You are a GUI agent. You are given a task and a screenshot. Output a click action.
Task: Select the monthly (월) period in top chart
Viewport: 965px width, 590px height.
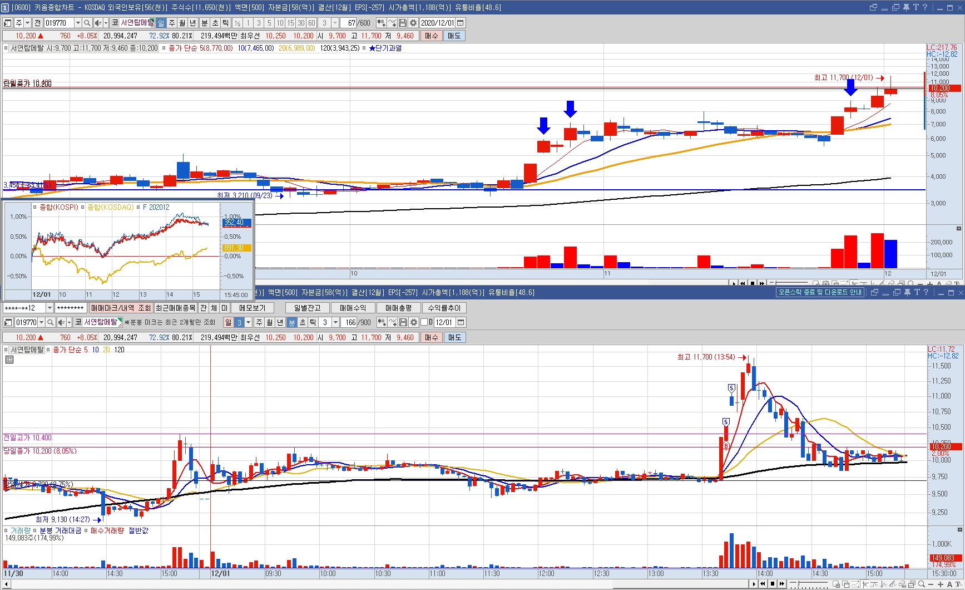click(182, 23)
